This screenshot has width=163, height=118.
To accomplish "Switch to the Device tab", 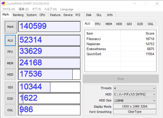I will [68, 15].
